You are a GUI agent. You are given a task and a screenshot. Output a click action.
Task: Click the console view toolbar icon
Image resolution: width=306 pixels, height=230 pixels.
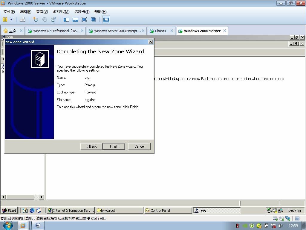pos(106,19)
